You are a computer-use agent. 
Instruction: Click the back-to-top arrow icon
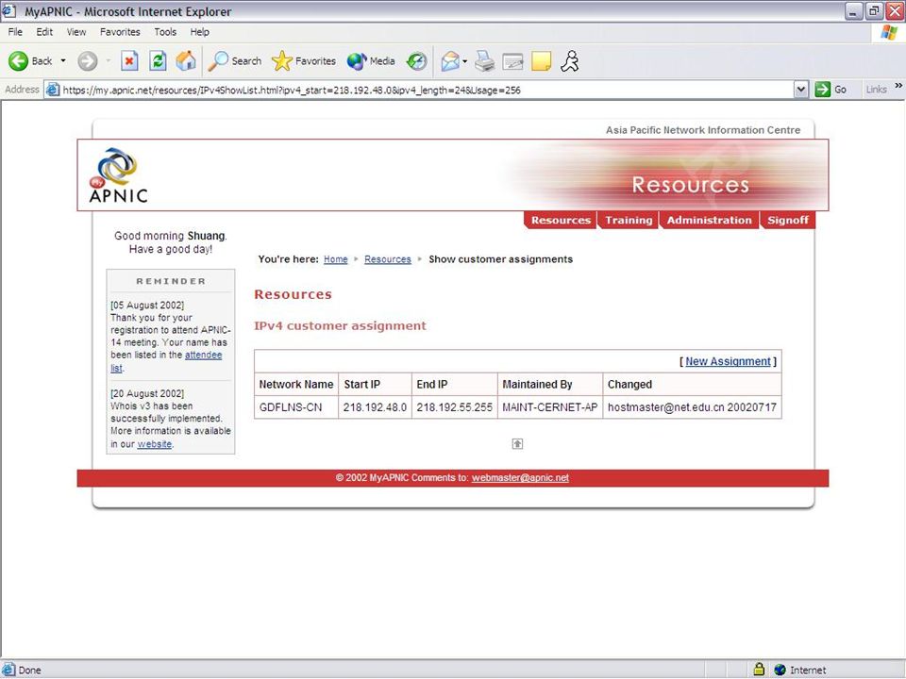(x=517, y=443)
